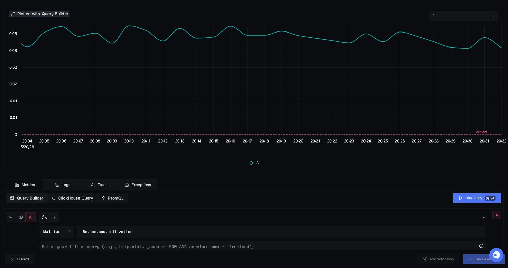Click the Test Notification button
This screenshot has width=508, height=268.
(x=439, y=259)
